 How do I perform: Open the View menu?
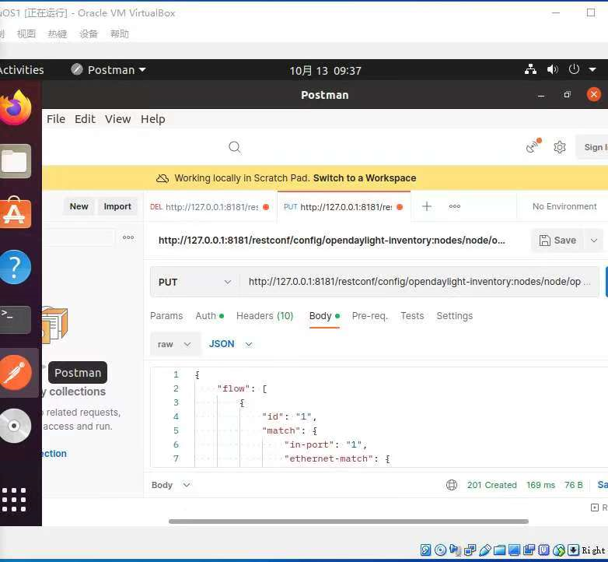tap(117, 119)
